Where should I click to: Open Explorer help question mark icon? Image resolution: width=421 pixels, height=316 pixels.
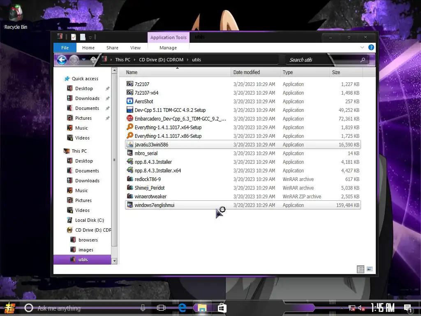click(x=371, y=48)
